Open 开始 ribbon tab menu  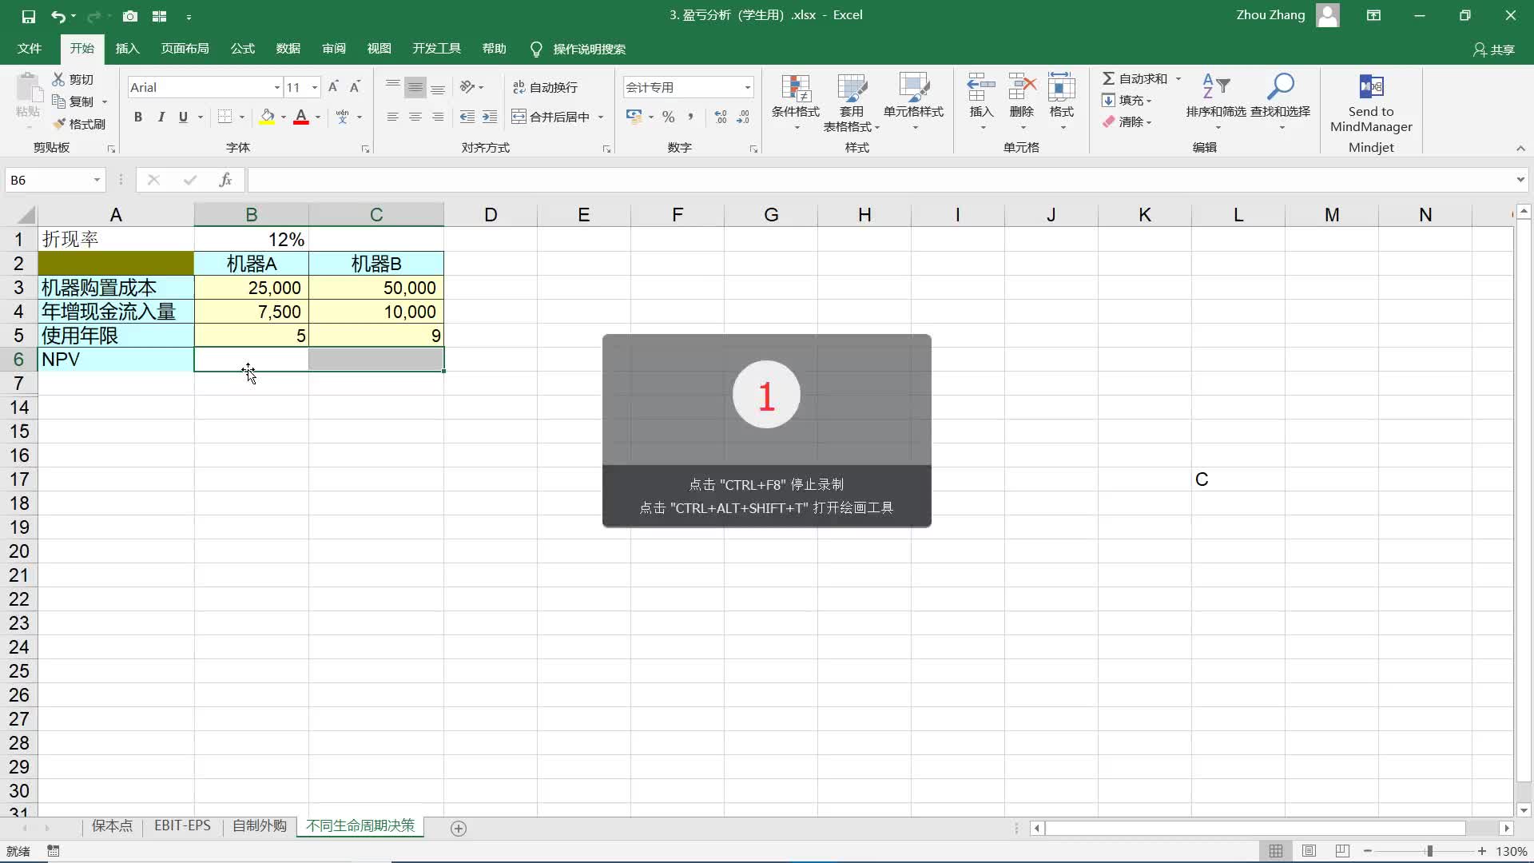pyautogui.click(x=81, y=49)
